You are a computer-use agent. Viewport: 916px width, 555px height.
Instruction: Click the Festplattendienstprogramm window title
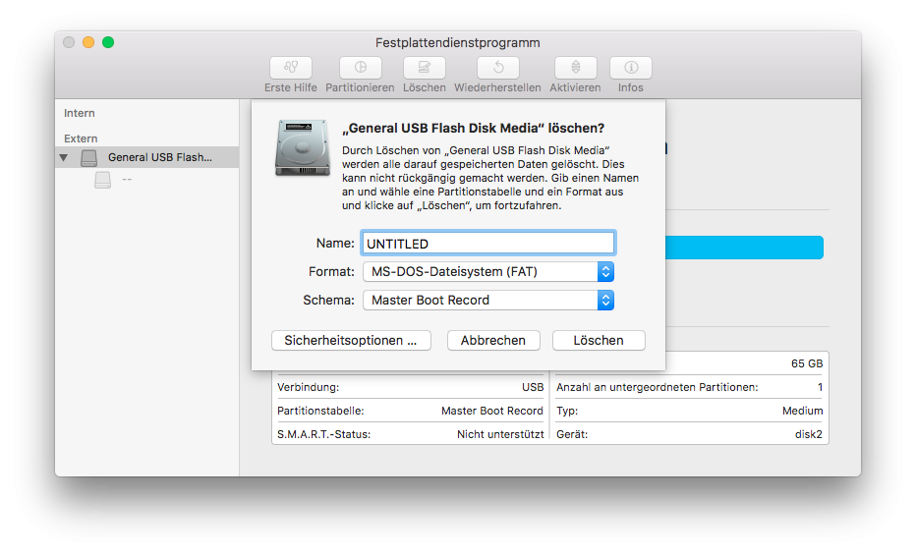tap(457, 42)
